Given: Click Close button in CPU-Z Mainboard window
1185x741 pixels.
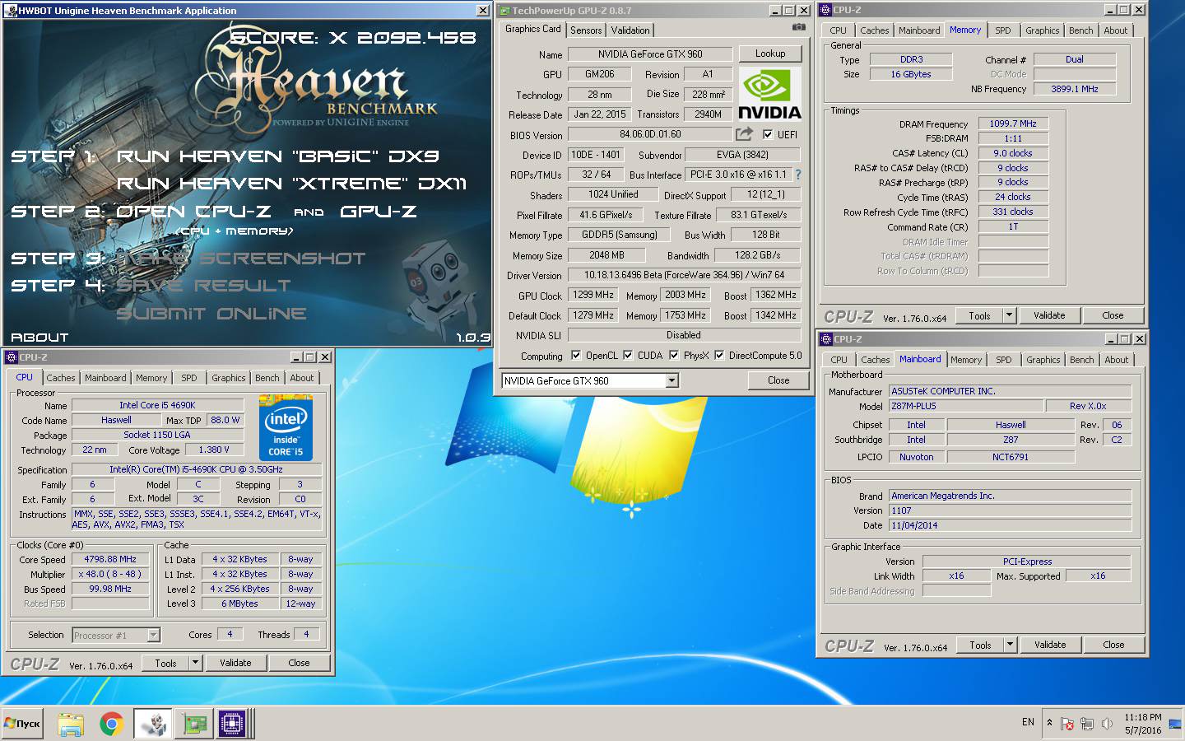Looking at the screenshot, I should [1113, 645].
